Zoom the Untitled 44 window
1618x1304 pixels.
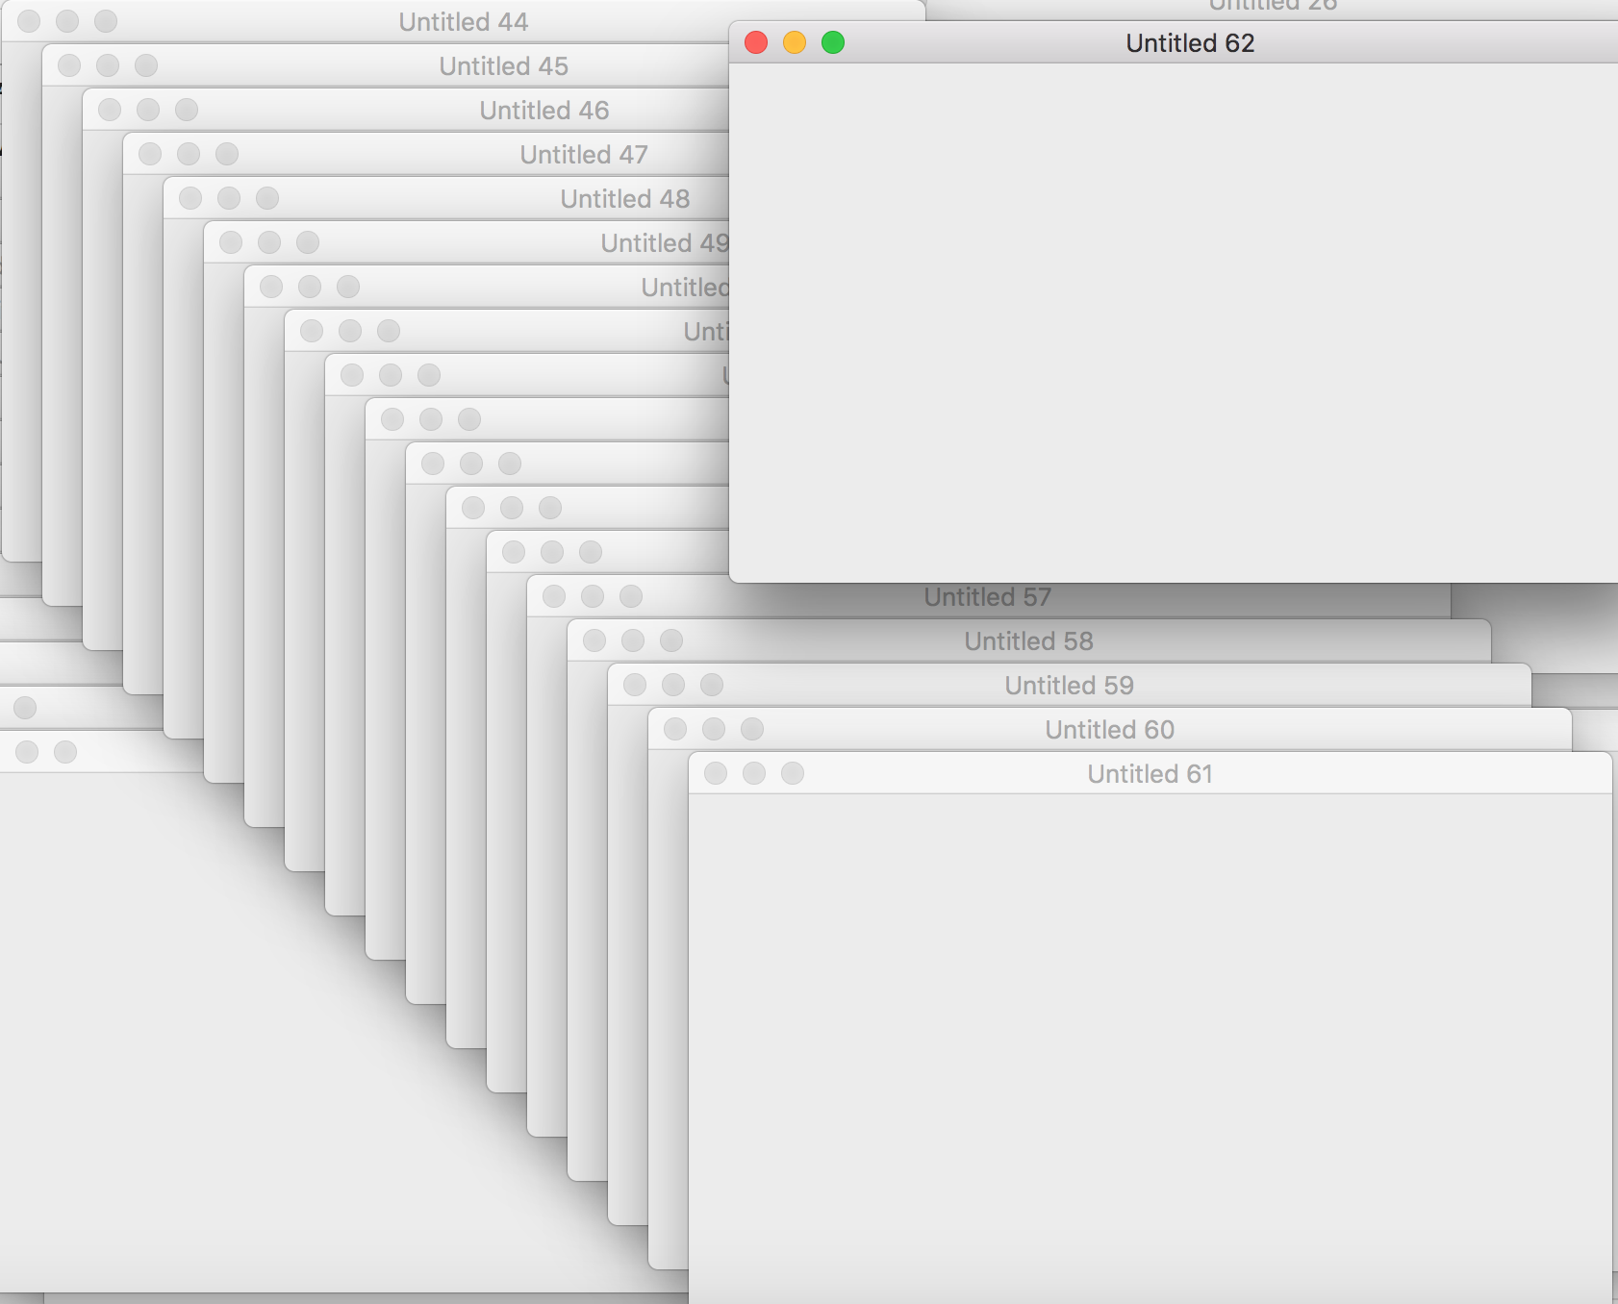click(x=106, y=21)
